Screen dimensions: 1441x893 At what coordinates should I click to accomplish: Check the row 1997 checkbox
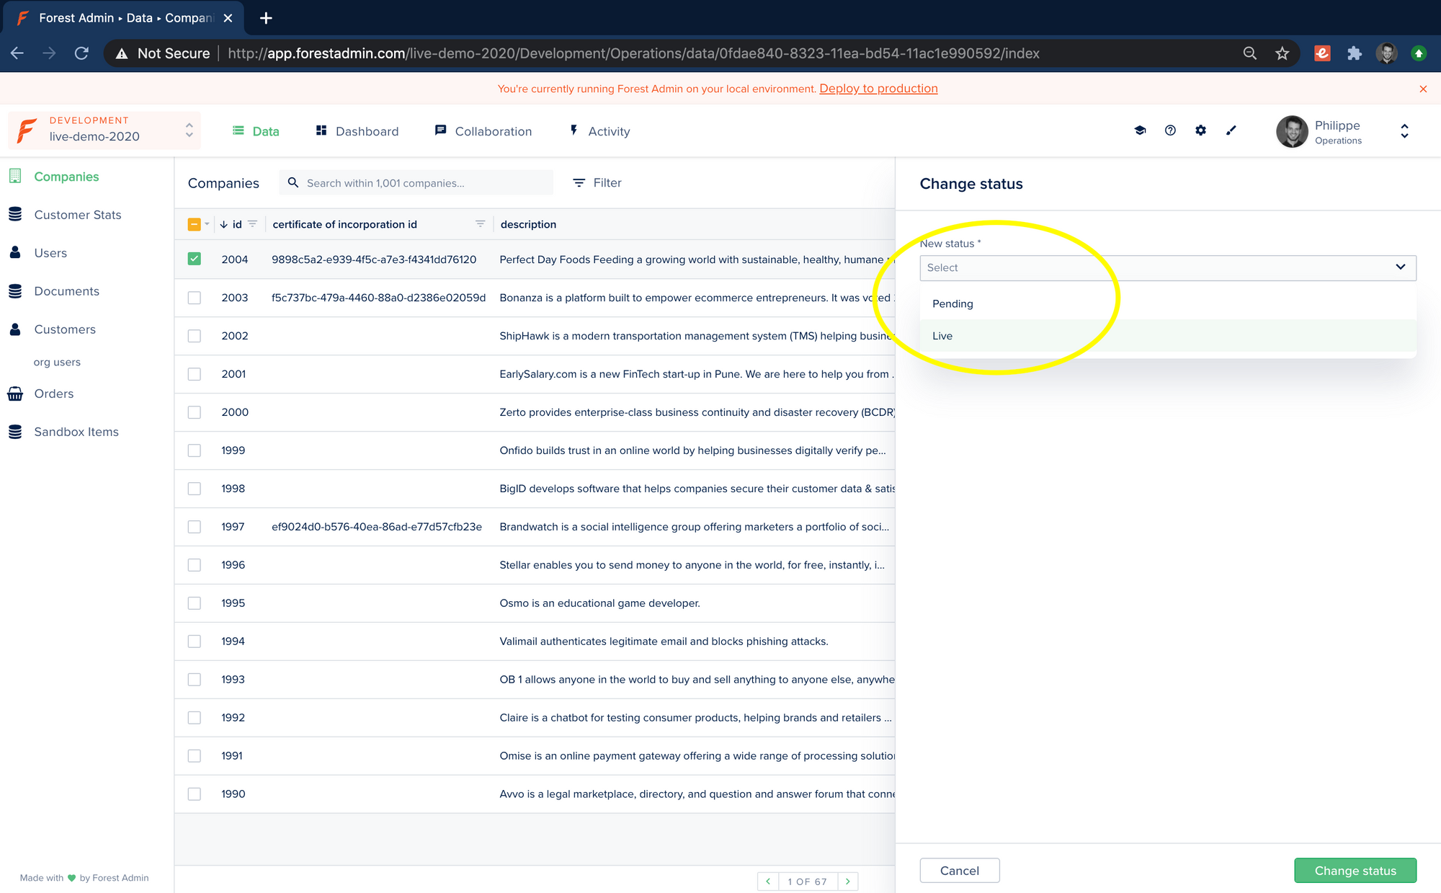[195, 527]
